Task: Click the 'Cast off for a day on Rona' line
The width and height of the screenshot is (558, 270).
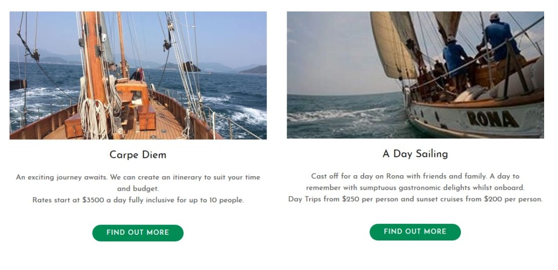Action: coord(415,176)
